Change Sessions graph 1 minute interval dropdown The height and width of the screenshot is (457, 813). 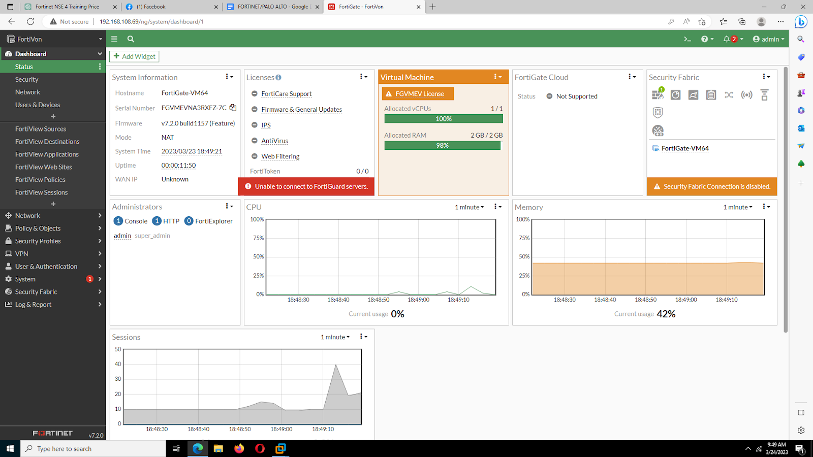click(335, 337)
